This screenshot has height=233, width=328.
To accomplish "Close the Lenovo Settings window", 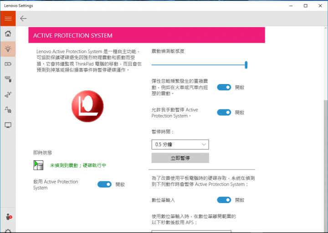I will (320, 5).
